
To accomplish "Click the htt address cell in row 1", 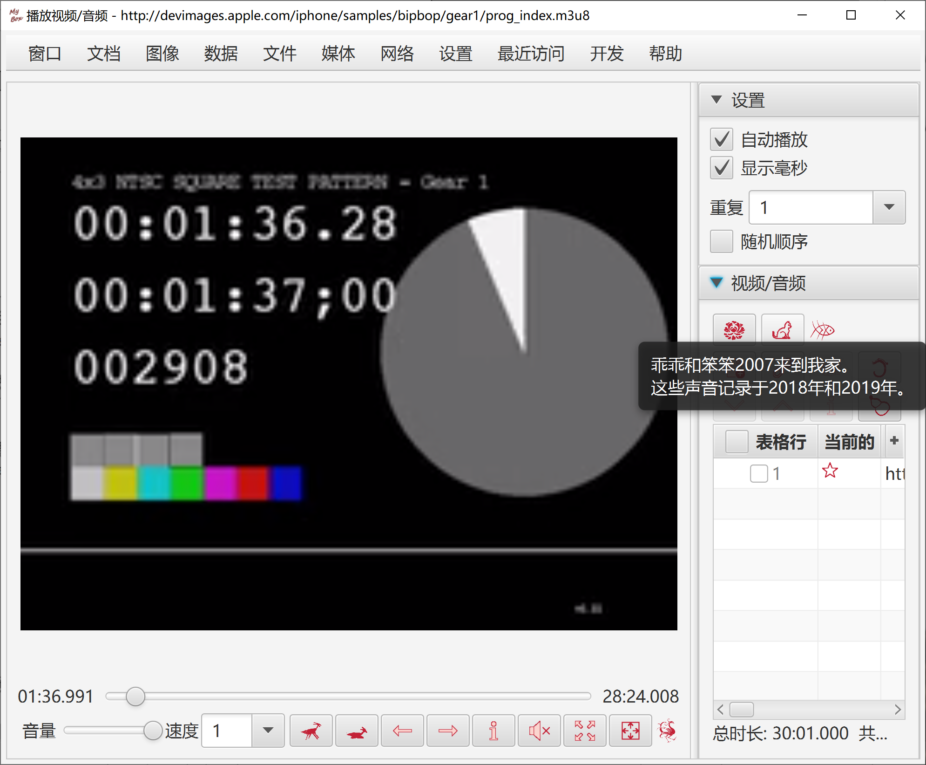I will tap(894, 473).
